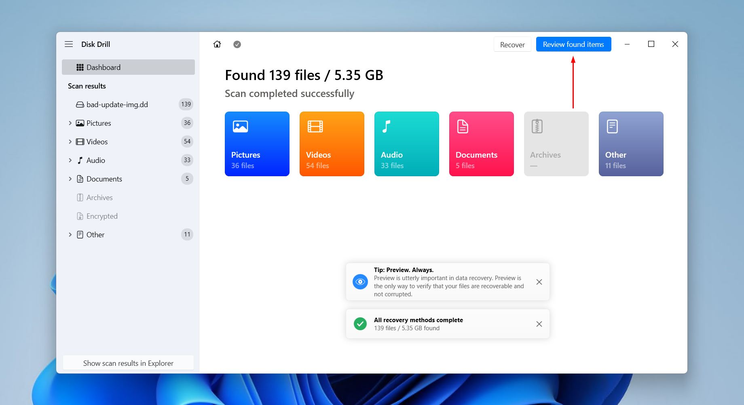This screenshot has height=405, width=744.
Task: Click the 33 count badge beside Audio
Action: (187, 160)
